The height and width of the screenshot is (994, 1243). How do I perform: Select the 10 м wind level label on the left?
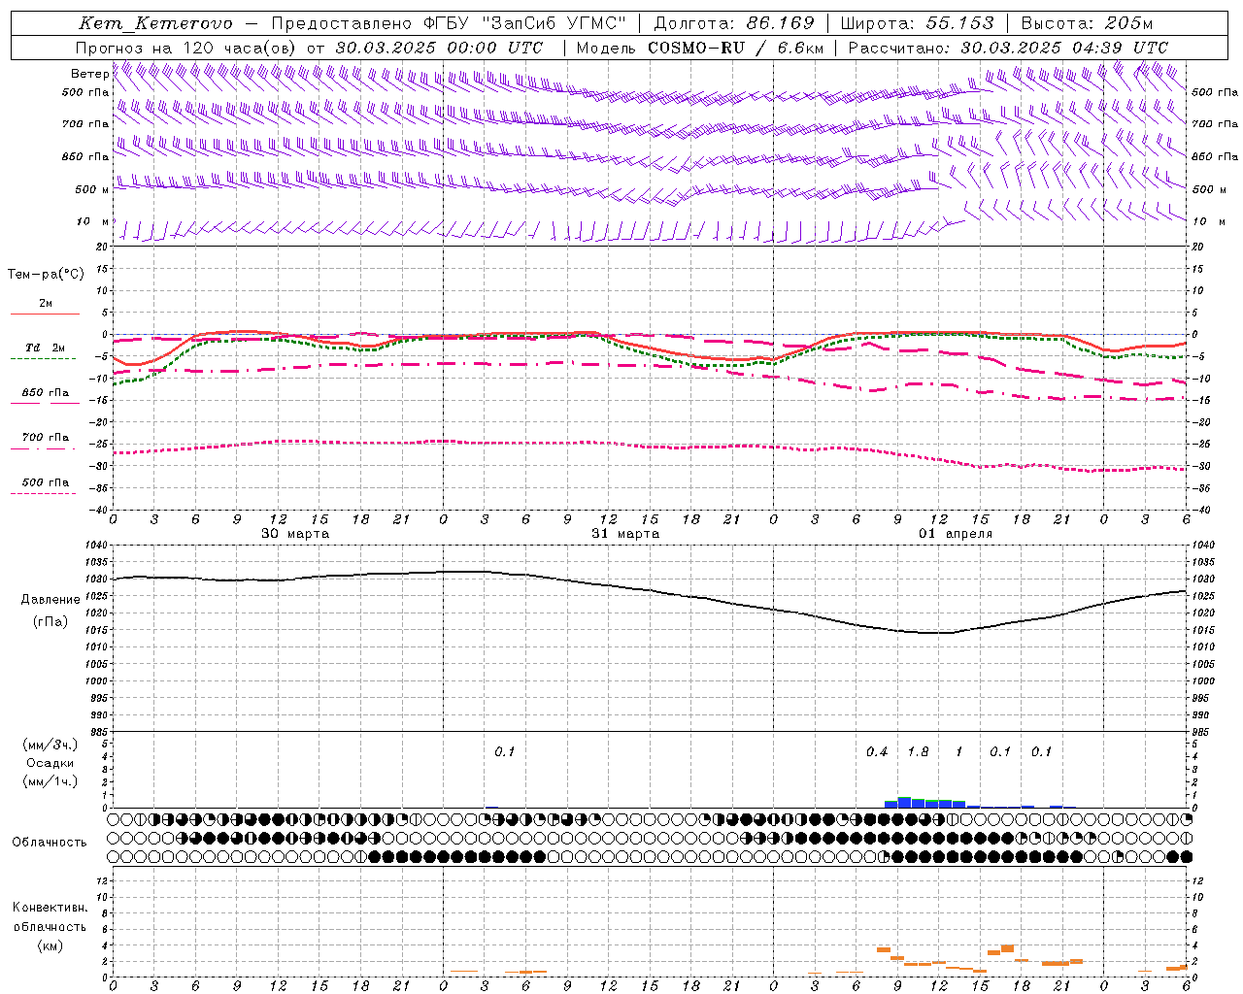[93, 222]
